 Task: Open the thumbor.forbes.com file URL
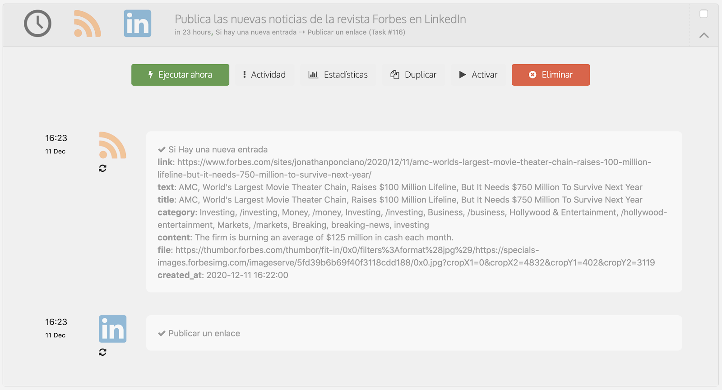point(406,256)
